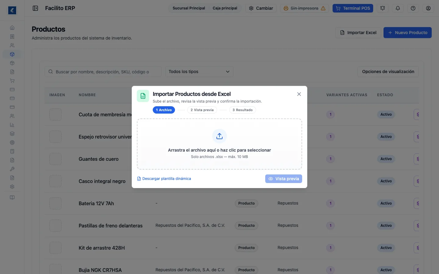Click the Kit de arrastre 428H name

tap(102, 248)
